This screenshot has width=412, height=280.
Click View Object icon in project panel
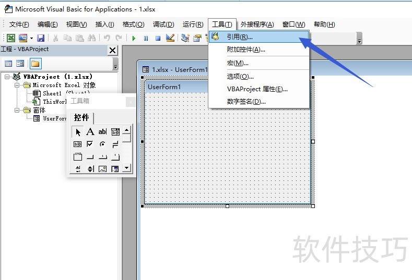coord(20,64)
